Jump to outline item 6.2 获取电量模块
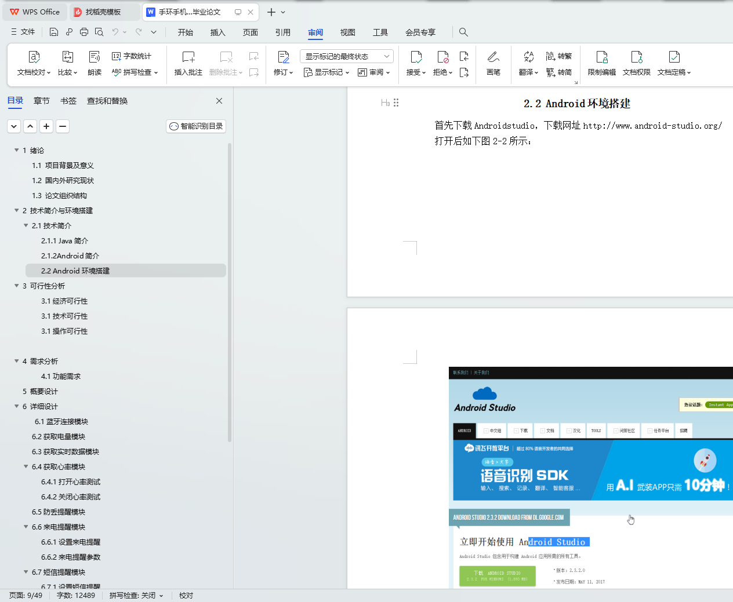Image resolution: width=733 pixels, height=602 pixels. pyautogui.click(x=59, y=436)
